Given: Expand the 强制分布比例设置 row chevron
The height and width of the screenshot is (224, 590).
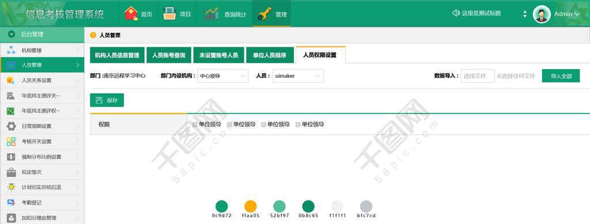Looking at the screenshot, I should tap(78, 157).
